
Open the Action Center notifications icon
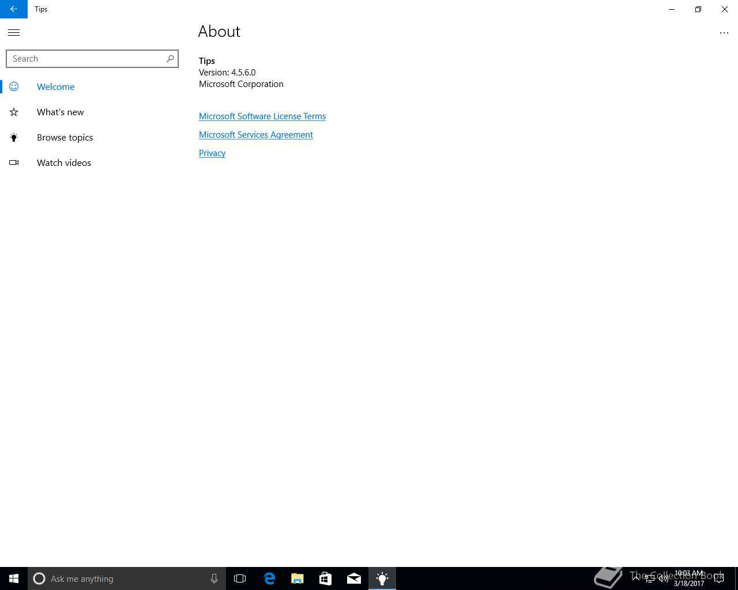pos(719,578)
